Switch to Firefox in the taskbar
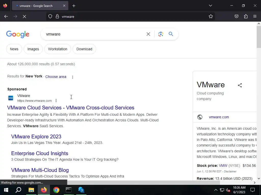This screenshot has height=195, width=261. click(x=44, y=190)
